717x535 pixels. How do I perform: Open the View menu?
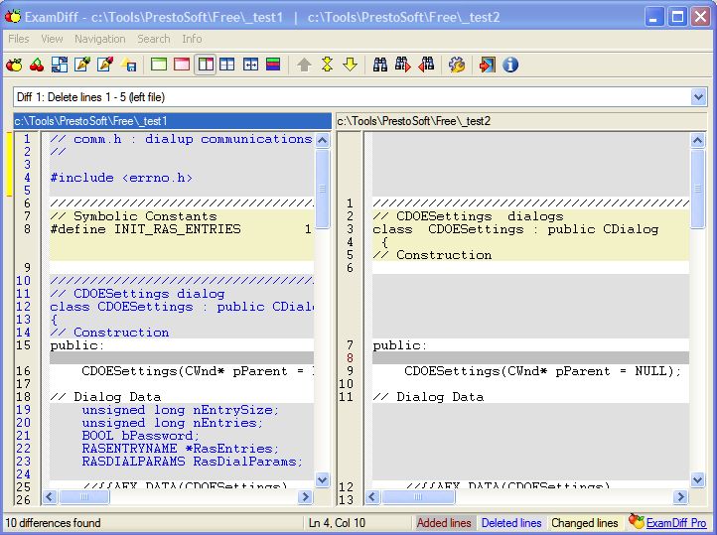52,39
